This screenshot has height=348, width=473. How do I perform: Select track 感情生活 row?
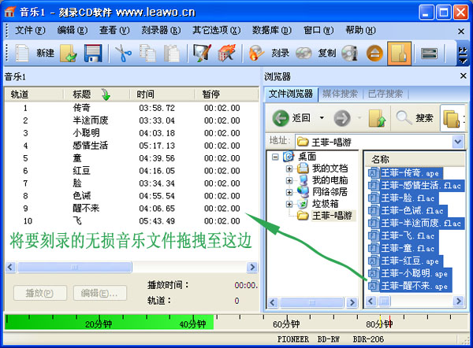click(131, 146)
